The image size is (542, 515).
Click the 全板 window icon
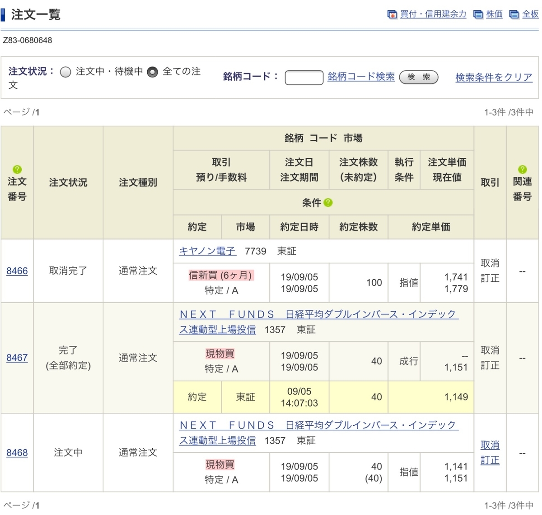tap(514, 14)
